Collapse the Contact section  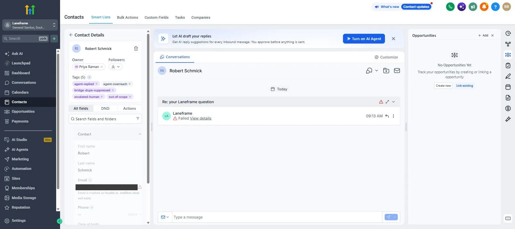tap(140, 134)
